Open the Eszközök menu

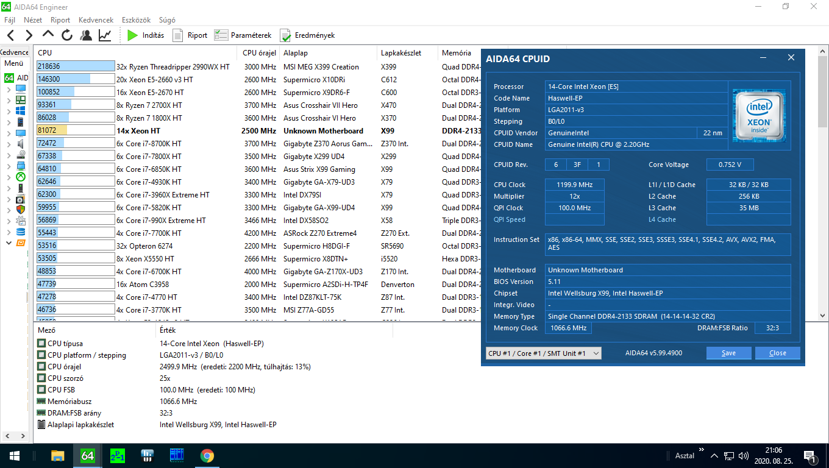pyautogui.click(x=137, y=20)
